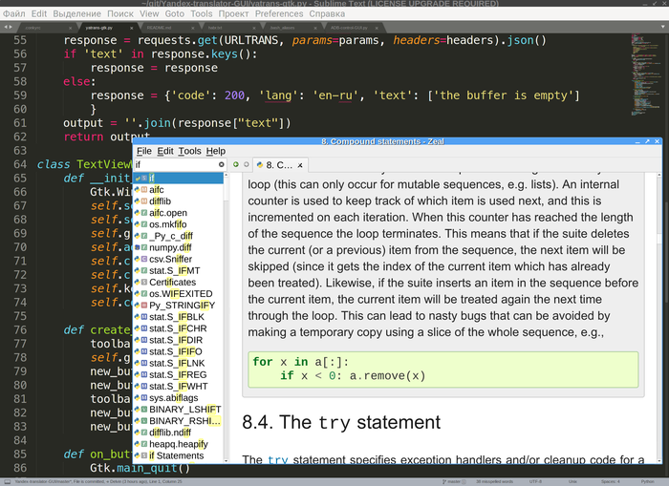The image size is (669, 486).
Task: Select 'if Statements' entry in the results list
Action: [x=176, y=455]
